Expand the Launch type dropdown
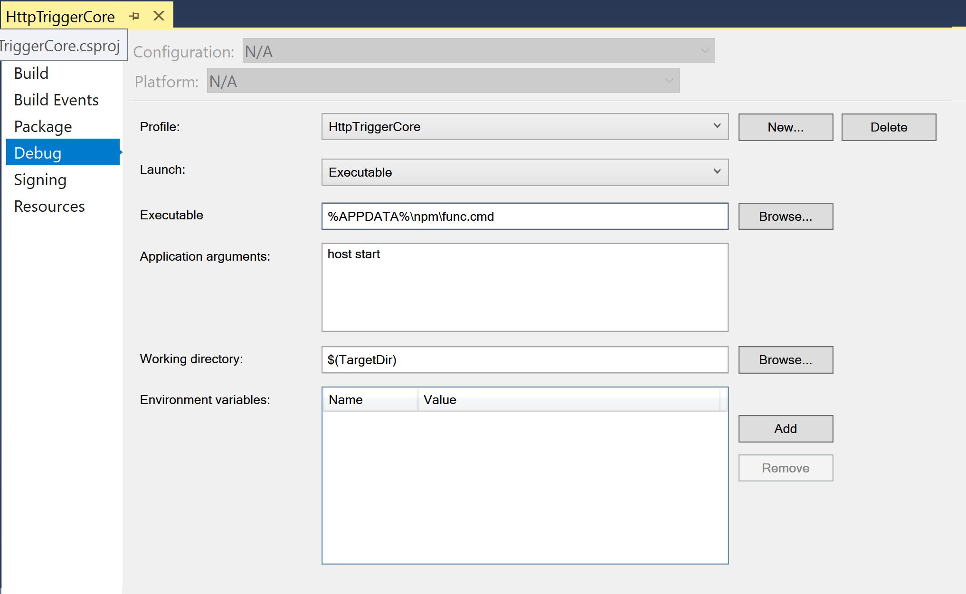This screenshot has width=966, height=594. point(524,172)
